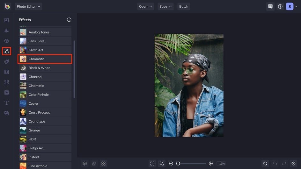Viewport: 301px width, 169px height.
Task: Select the Lens Flare effect
Action: pos(45,41)
